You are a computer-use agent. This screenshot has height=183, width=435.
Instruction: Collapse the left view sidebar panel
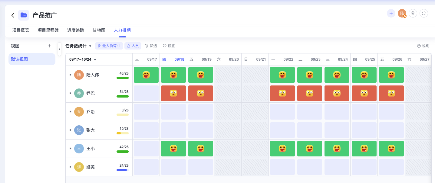59,49
